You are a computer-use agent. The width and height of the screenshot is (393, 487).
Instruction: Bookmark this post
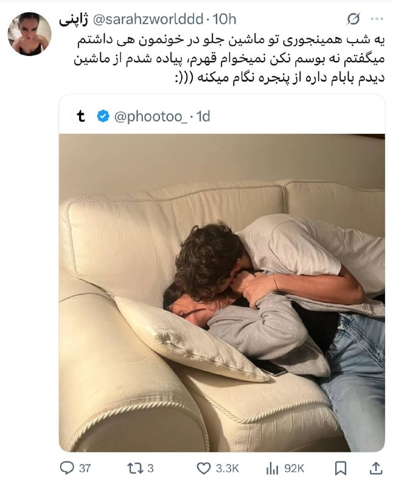[341, 468]
